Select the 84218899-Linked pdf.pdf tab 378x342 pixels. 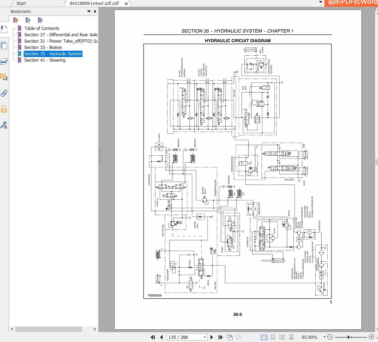[x=94, y=4]
